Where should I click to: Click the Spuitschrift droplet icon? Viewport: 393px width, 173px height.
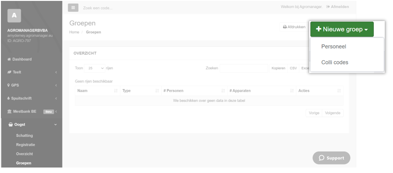click(9, 98)
